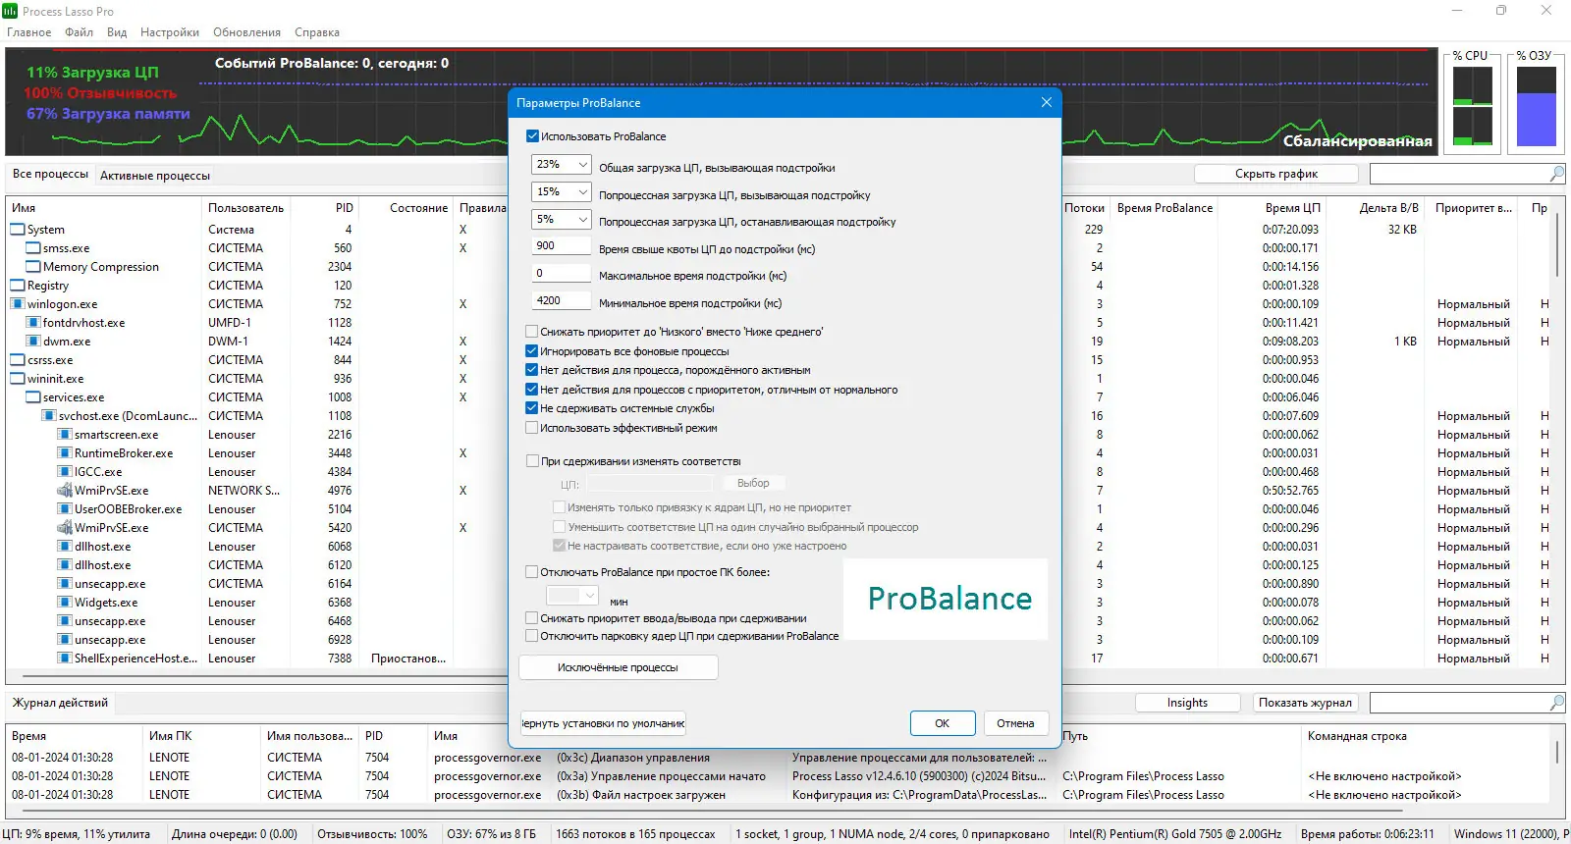Image resolution: width=1571 pixels, height=844 pixels.
Task: Select the UserOOBEBroker.exe process icon
Action: tap(65, 509)
